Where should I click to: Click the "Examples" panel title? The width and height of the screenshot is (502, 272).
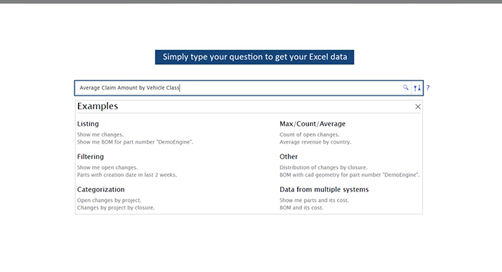98,106
